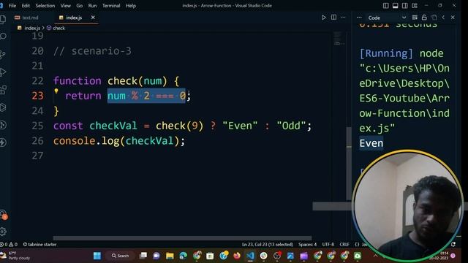Clear the output panel
468x263 pixels.
pos(415,18)
